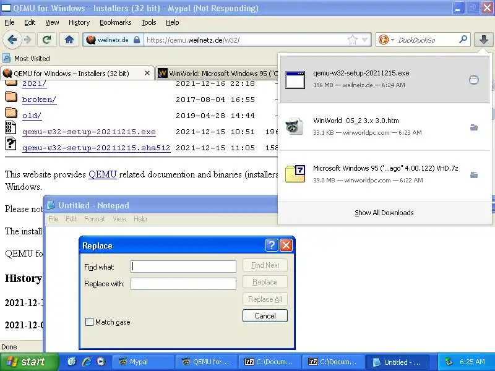This screenshot has width=495, height=371.
Task: Open the broken/ directory link
Action: coord(39,100)
